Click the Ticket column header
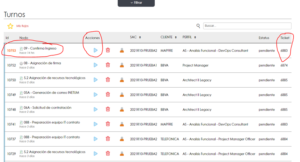 (x=285, y=38)
